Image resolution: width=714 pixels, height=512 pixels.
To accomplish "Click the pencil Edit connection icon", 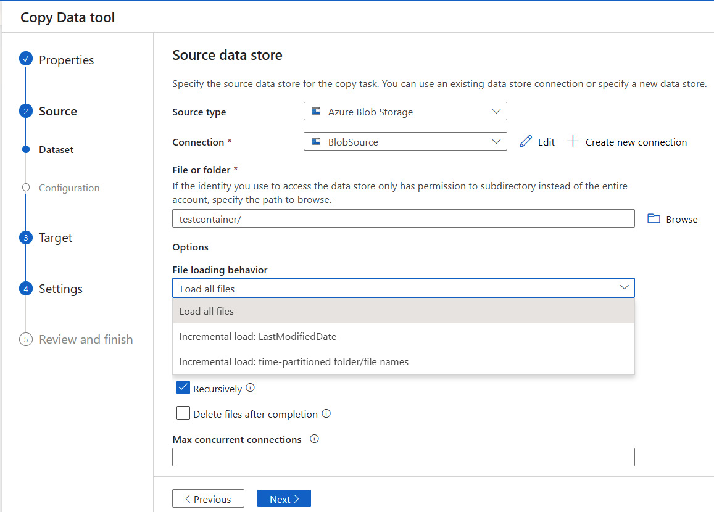I will (525, 142).
